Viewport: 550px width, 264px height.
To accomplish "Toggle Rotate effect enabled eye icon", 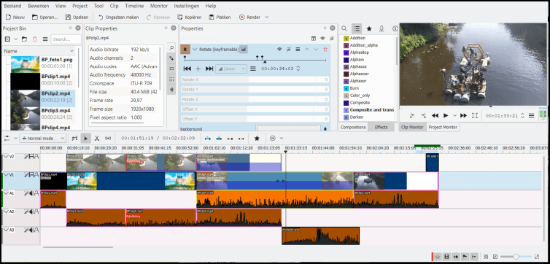I will [x=279, y=50].
